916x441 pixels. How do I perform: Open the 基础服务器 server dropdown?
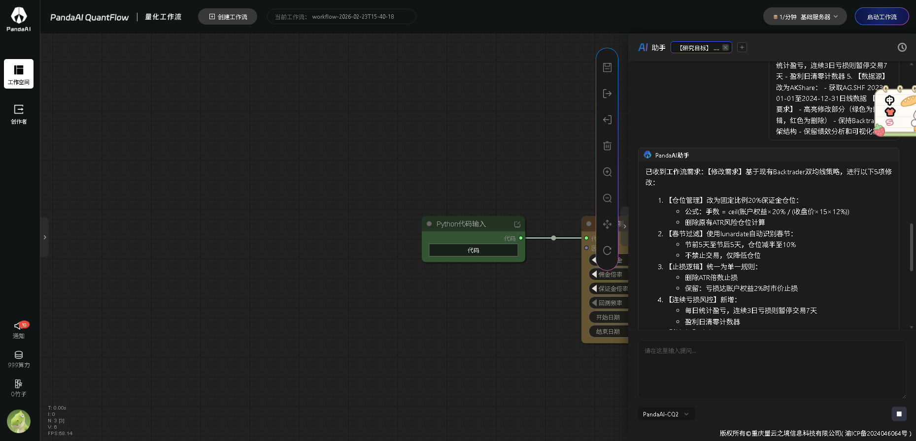click(x=805, y=17)
